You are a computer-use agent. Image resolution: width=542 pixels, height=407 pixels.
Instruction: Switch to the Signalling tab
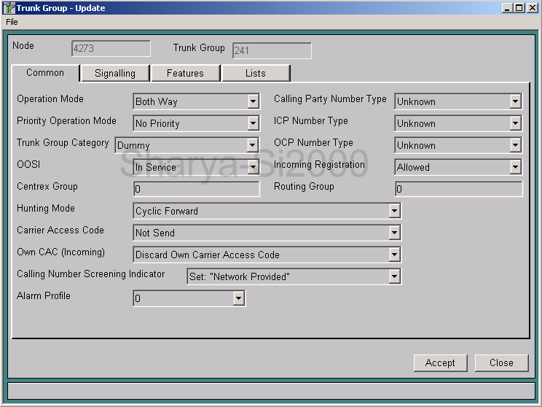pos(115,73)
